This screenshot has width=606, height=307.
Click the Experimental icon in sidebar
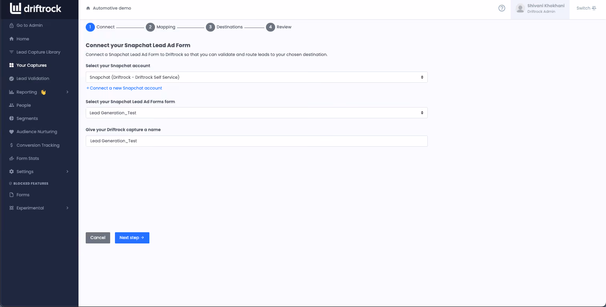pos(11,208)
